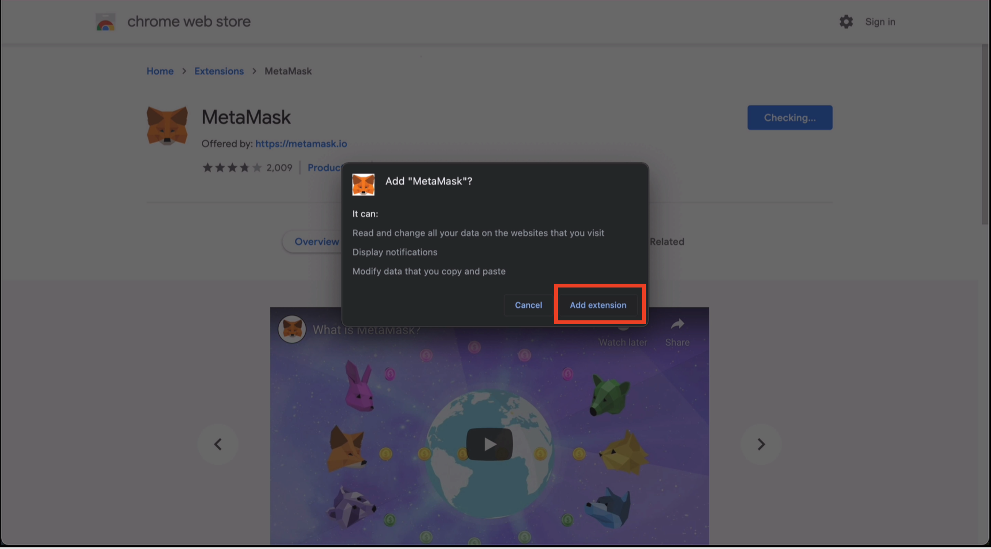Open the Overview tab
991x549 pixels.
[x=316, y=241]
